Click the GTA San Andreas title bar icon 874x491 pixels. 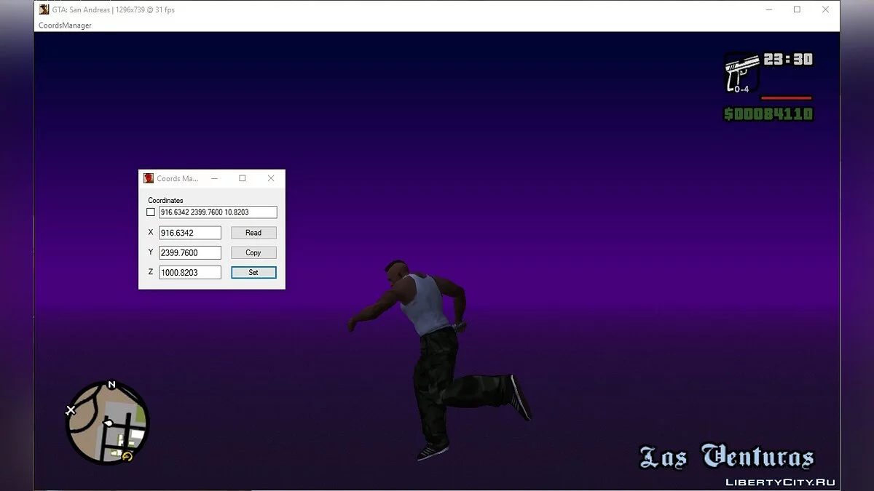(x=44, y=9)
